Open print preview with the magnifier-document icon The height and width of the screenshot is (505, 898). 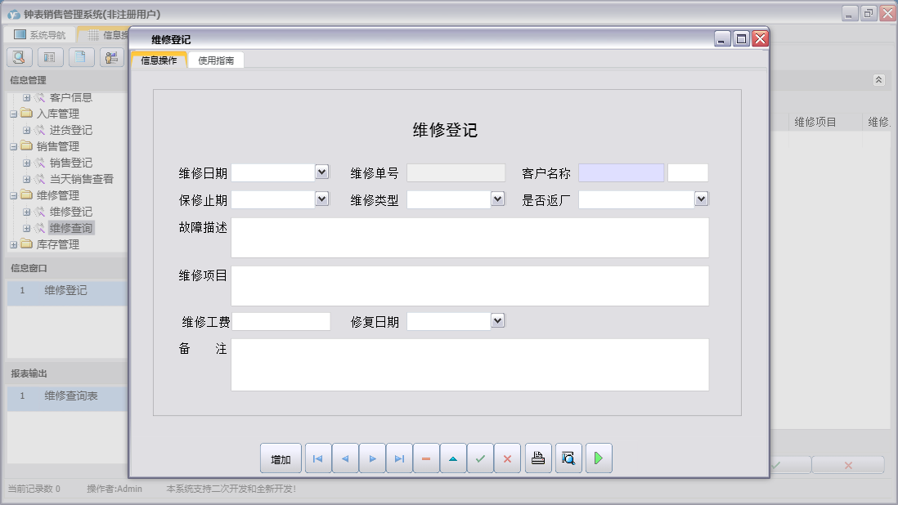(x=568, y=458)
